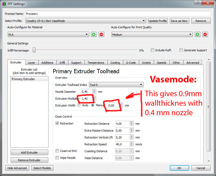This screenshot has height=176, width=216.
Task: Enable Generate Support checkbox
Action: (181, 50)
